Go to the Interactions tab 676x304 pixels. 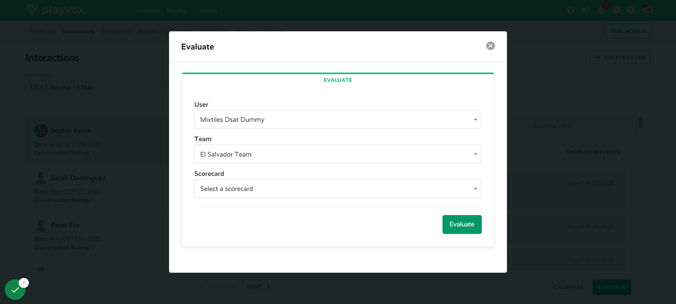point(79,31)
